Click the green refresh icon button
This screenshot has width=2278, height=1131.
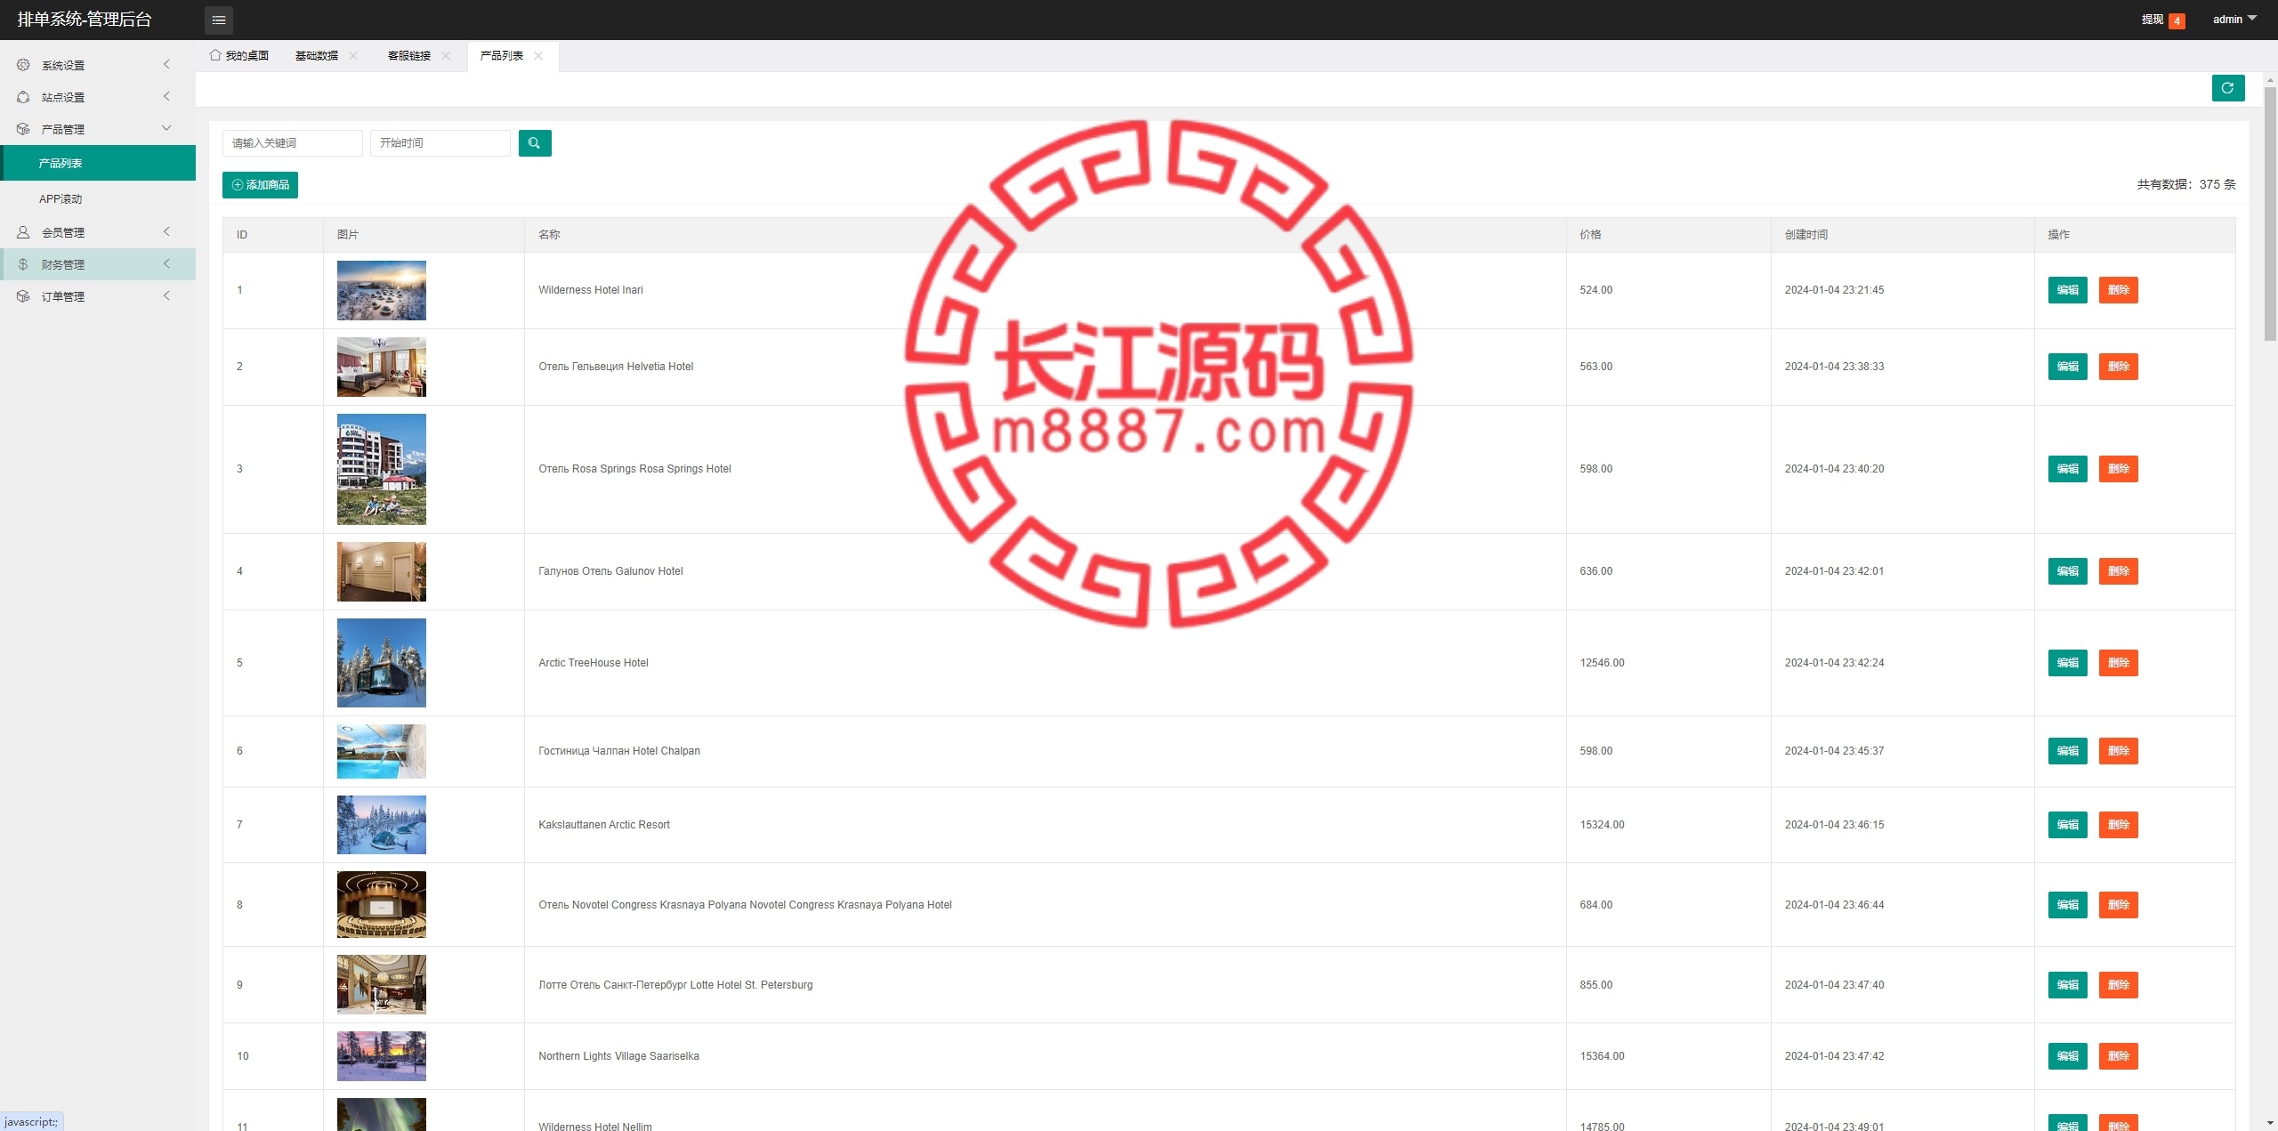coord(2227,88)
